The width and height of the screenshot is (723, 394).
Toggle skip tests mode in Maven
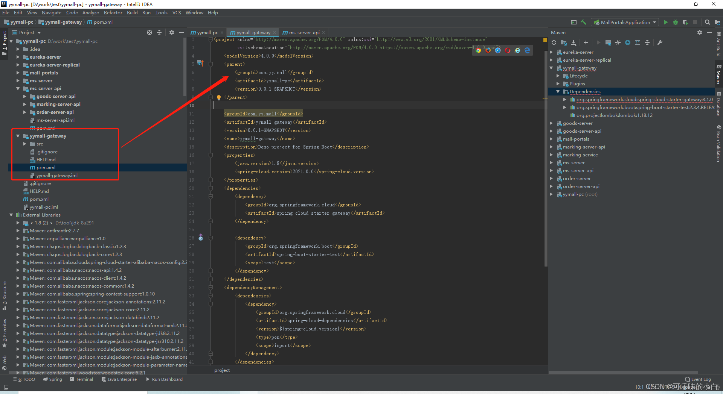(x=628, y=42)
